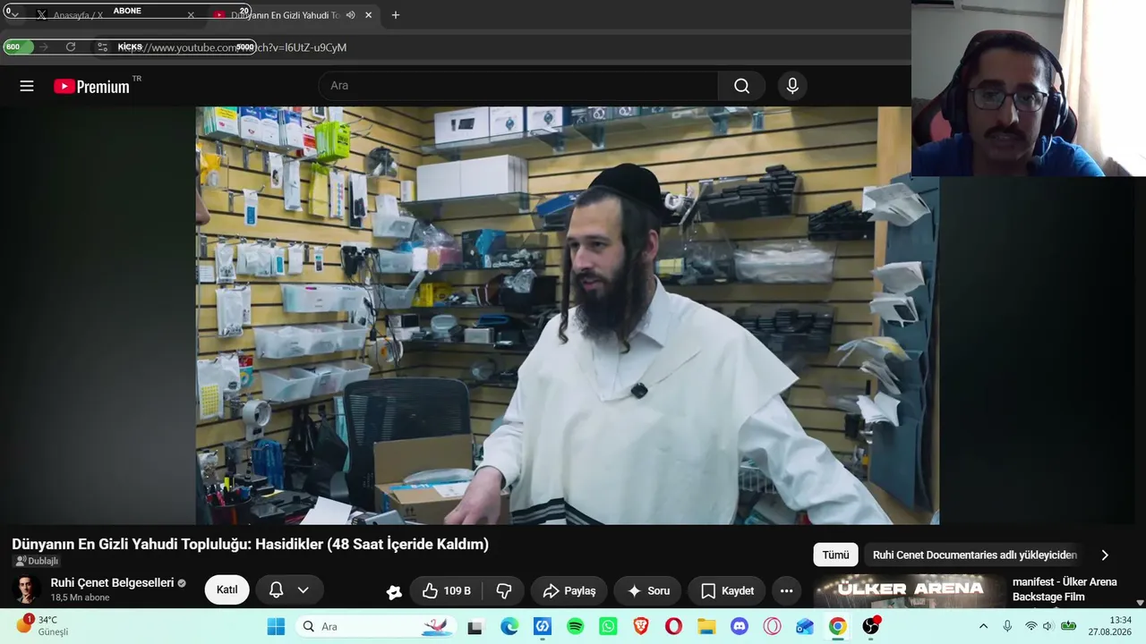Open the Soru ask button
The width and height of the screenshot is (1146, 644).
tap(648, 591)
